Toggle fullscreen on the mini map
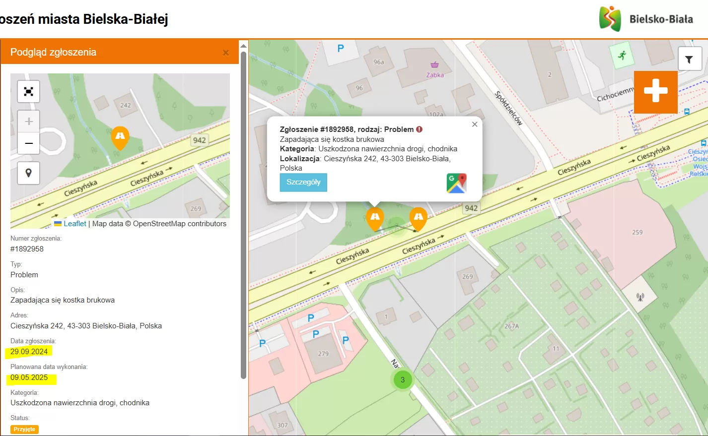The image size is (708, 436). (x=29, y=92)
